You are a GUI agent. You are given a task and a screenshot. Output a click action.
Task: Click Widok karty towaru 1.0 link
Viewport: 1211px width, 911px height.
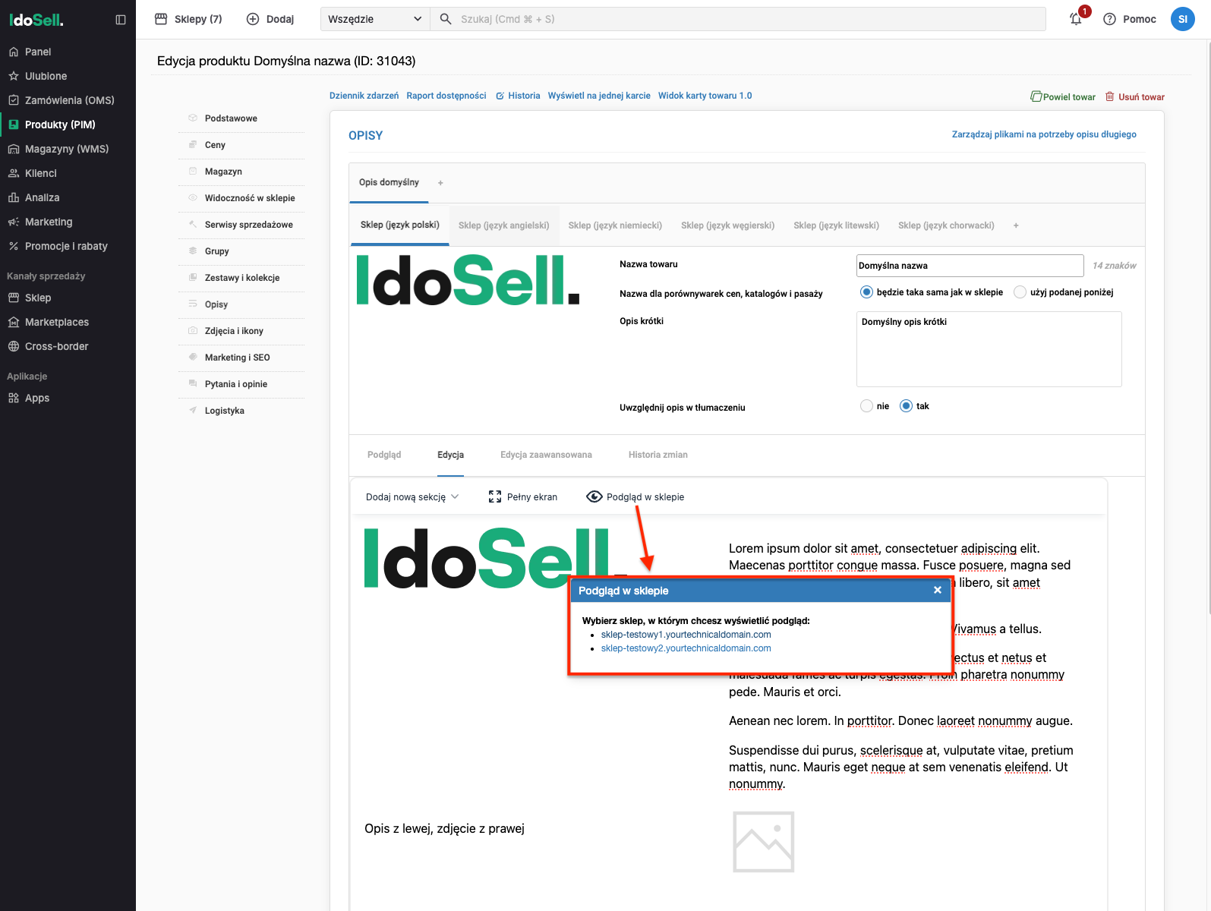coord(705,96)
